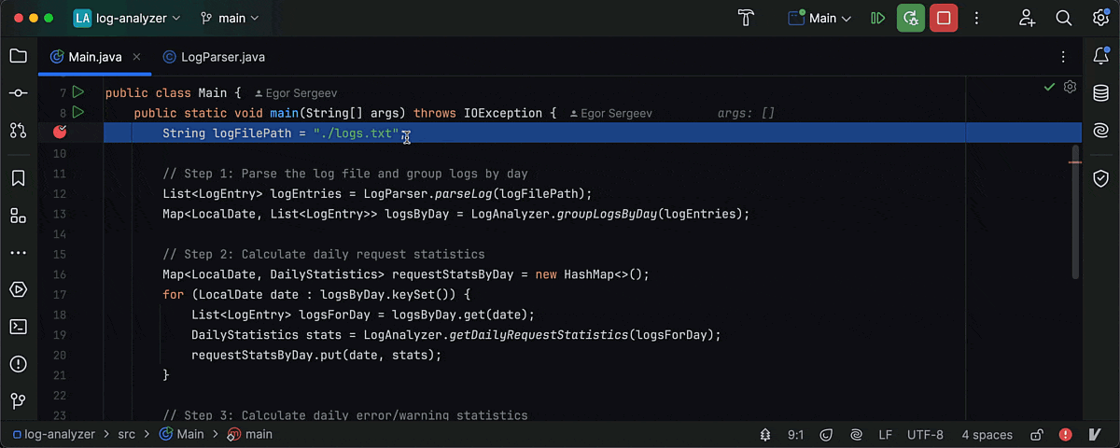This screenshot has width=1120, height=448.
Task: Toggle the read-only lock icon in status bar
Action: click(1036, 434)
